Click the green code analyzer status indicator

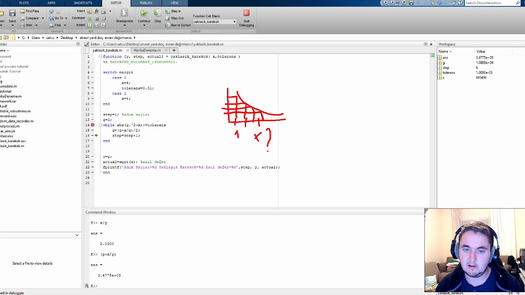pyautogui.click(x=432, y=55)
